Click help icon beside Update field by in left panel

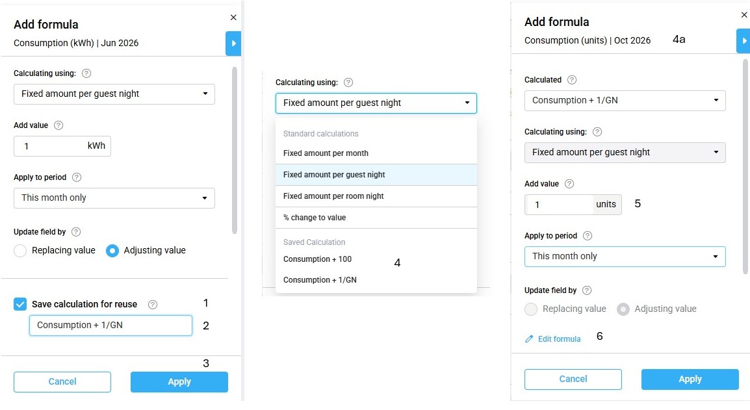click(x=76, y=232)
